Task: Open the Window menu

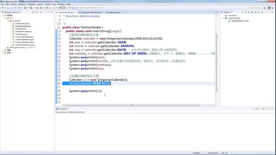Action: click(x=61, y=4)
